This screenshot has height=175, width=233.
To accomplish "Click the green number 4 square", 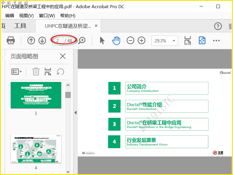I will point(114,142).
